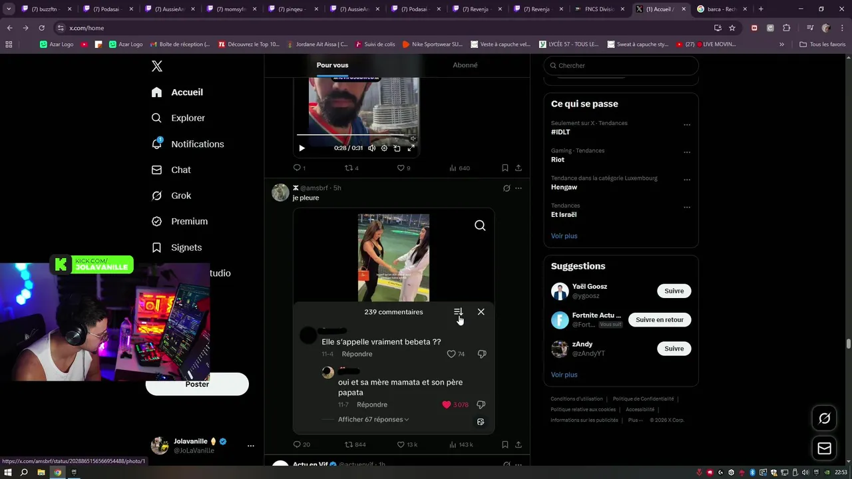Open @amsbrf profile avatar
Viewport: 852px width, 479px height.
(x=280, y=193)
